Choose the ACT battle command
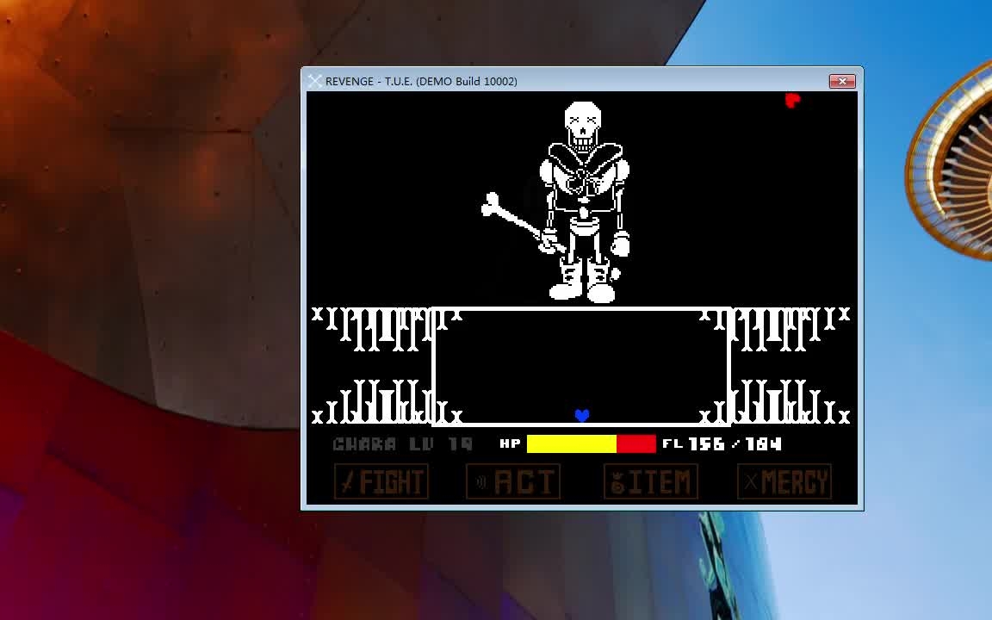 513,481
